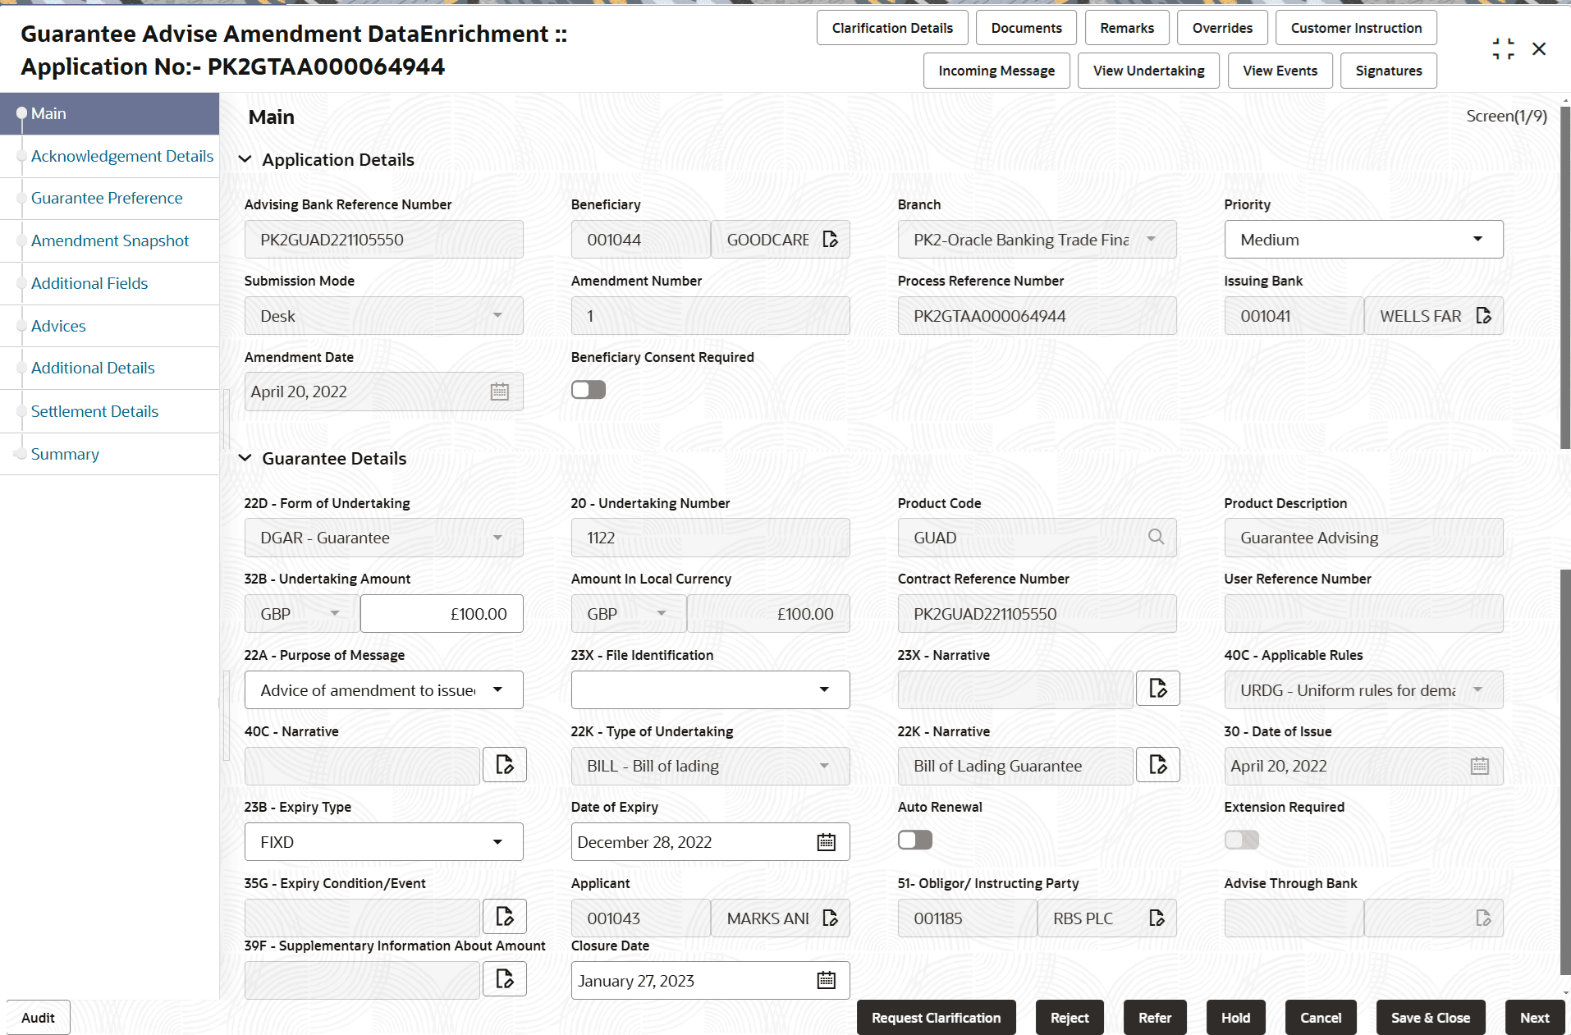The width and height of the screenshot is (1571, 1035).
Task: Click the Refer button
Action: click(x=1155, y=1018)
